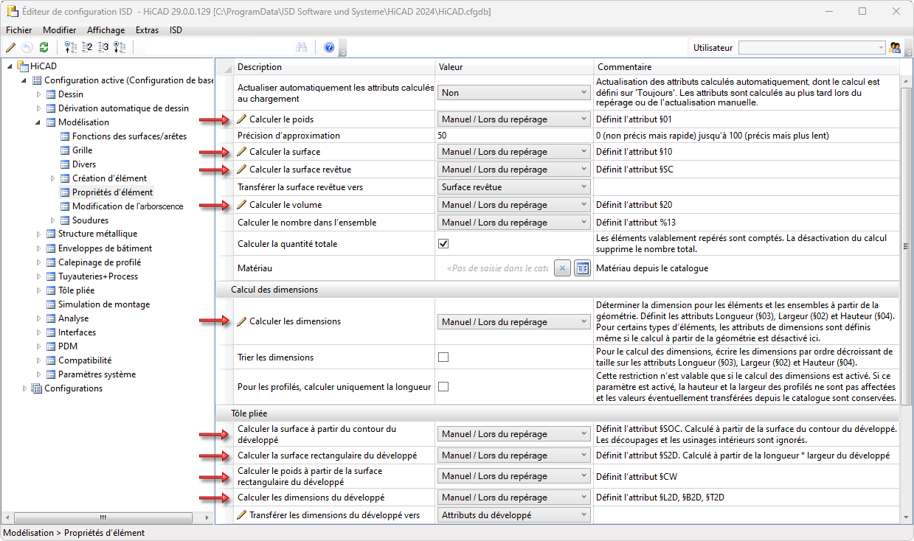
Task: Click the pencil edit icon in toolbar
Action: [x=10, y=47]
